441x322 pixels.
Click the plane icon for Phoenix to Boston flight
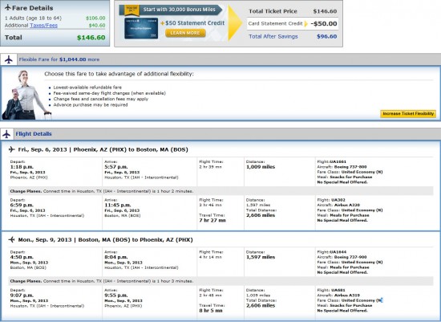pos(11,149)
